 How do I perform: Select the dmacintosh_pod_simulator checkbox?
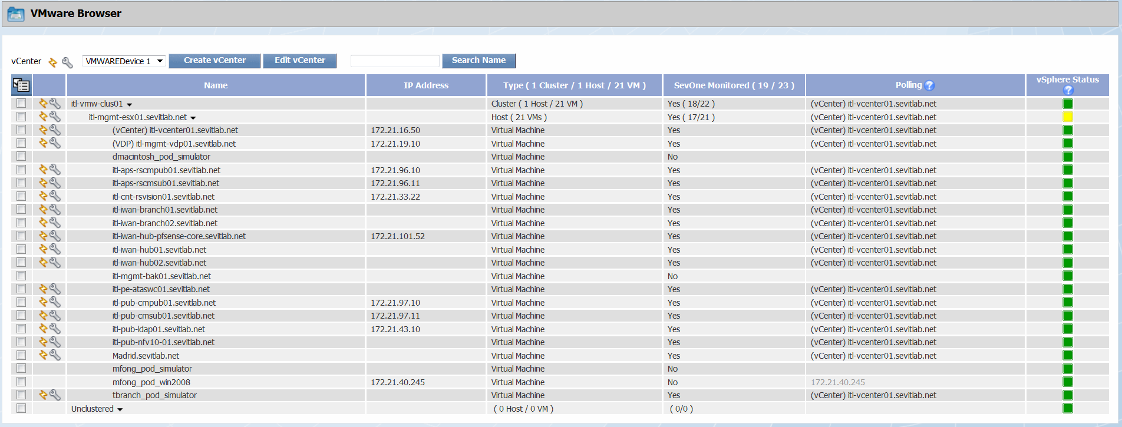[x=21, y=156]
